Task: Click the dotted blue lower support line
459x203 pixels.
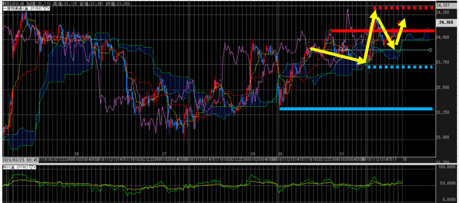Action: point(403,67)
